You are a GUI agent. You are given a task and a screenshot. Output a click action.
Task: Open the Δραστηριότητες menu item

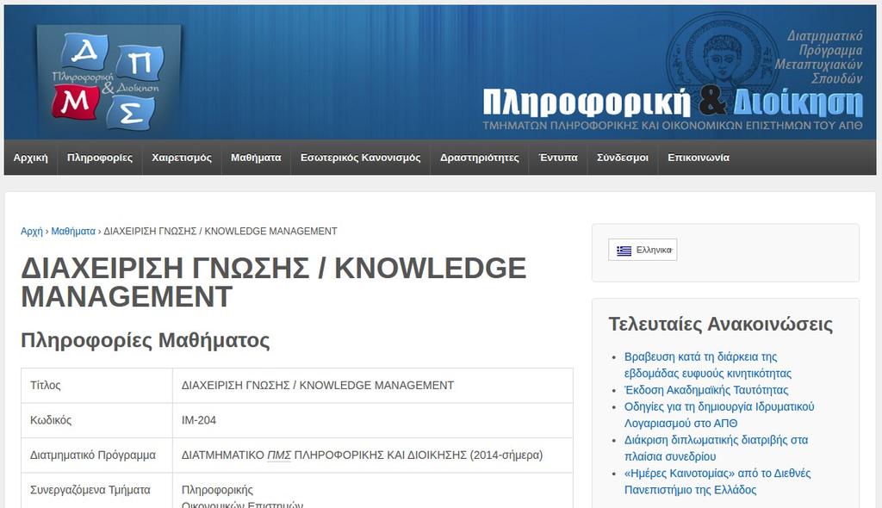click(x=479, y=158)
